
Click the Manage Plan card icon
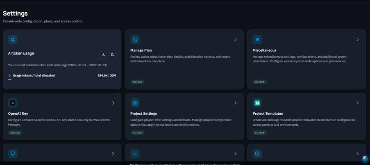[x=135, y=40]
